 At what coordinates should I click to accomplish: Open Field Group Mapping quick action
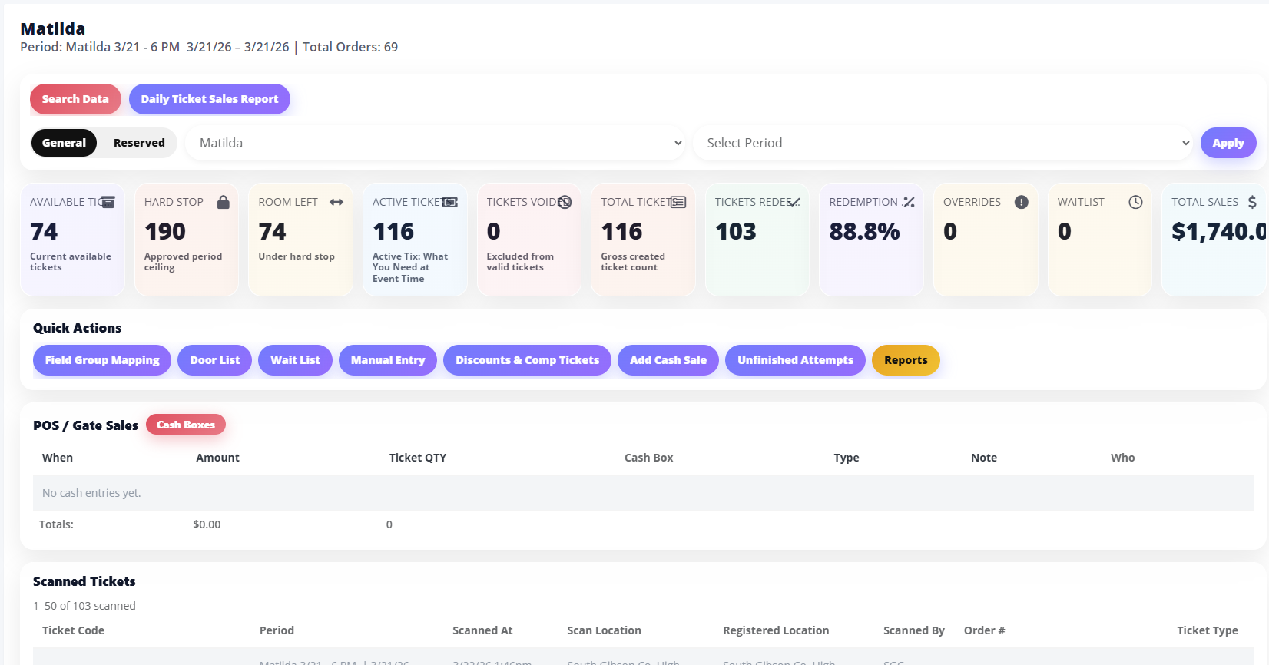102,360
